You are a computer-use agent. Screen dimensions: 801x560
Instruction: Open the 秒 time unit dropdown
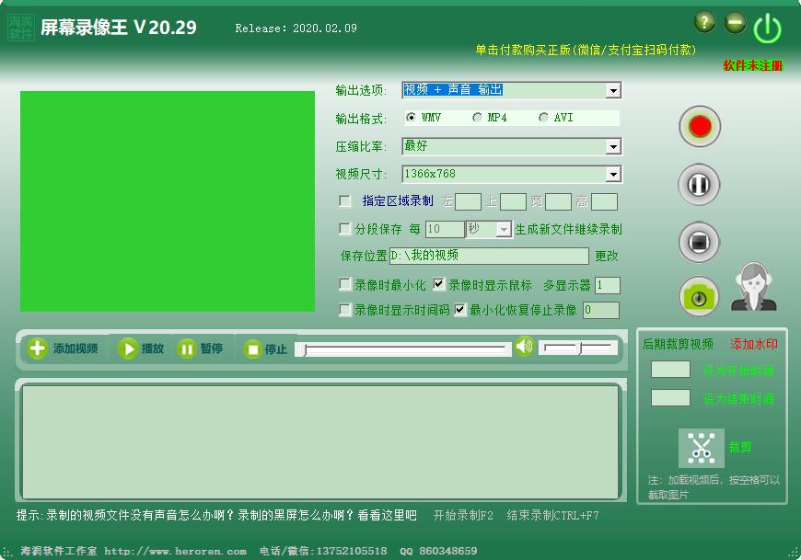point(504,230)
